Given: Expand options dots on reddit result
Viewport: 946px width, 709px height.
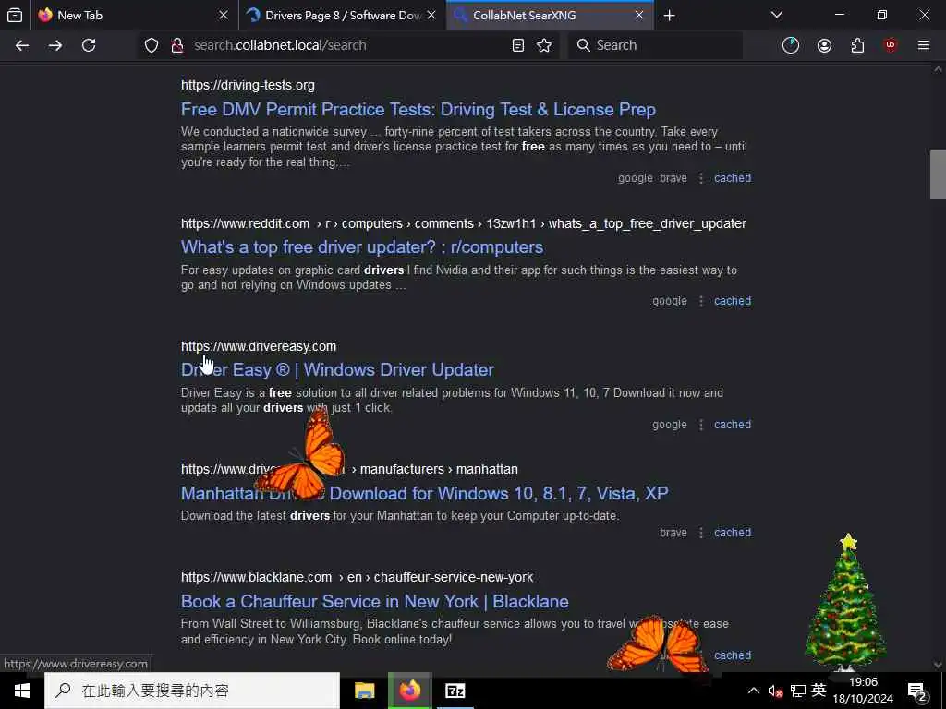Looking at the screenshot, I should point(701,301).
